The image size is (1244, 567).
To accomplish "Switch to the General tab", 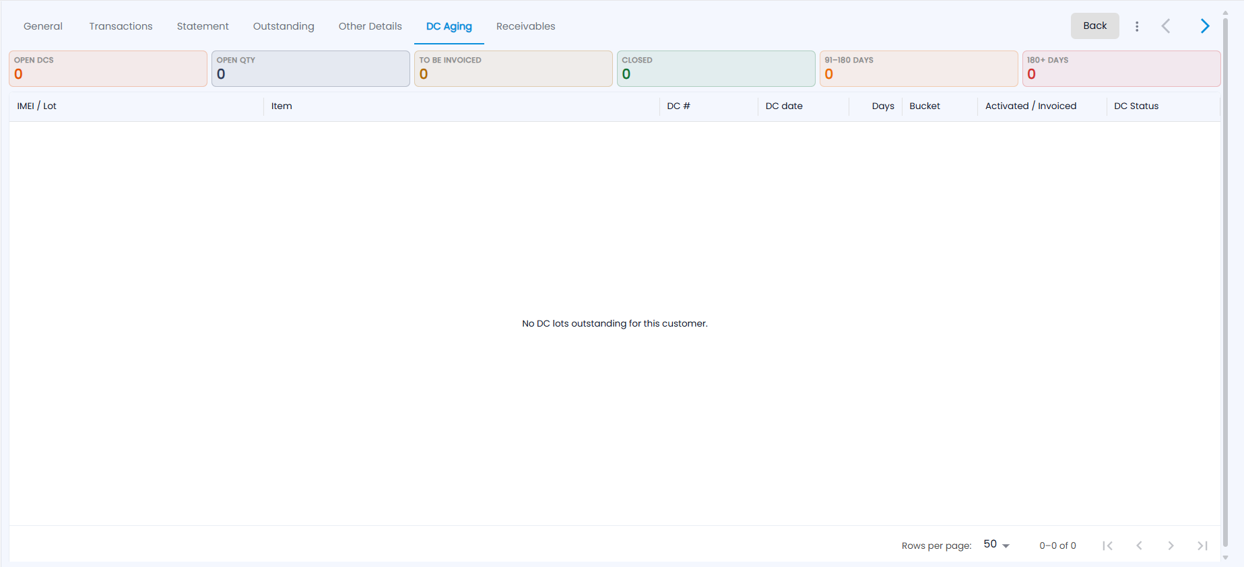I will [43, 26].
